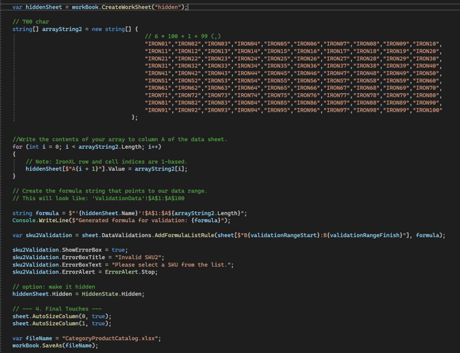Click the "IRON91" string literal
Image resolution: width=460 pixels, height=353 pixels.
click(x=158, y=110)
